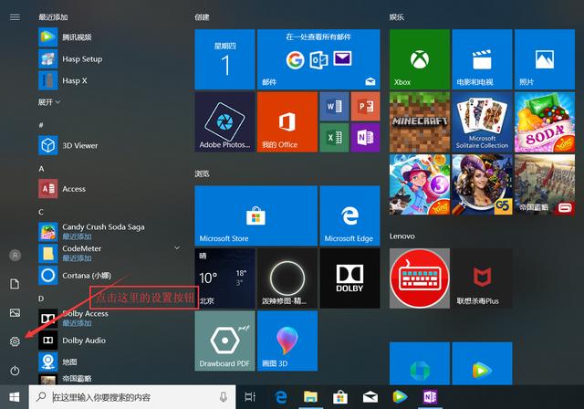Click the letter C index header

(x=41, y=212)
